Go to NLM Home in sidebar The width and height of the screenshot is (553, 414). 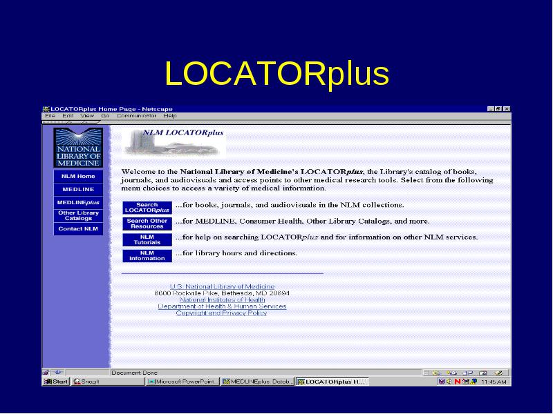(78, 177)
